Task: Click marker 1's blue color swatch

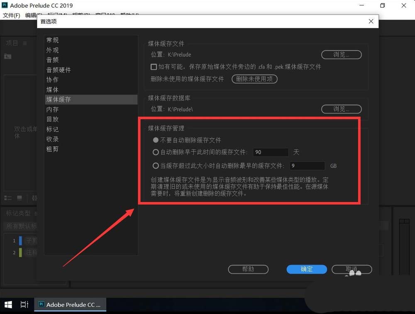Action: (x=20, y=240)
